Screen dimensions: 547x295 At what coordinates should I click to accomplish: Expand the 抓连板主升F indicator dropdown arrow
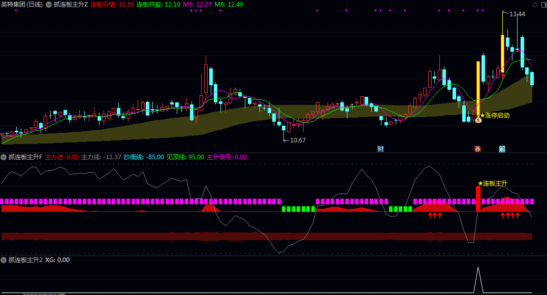click(4, 157)
